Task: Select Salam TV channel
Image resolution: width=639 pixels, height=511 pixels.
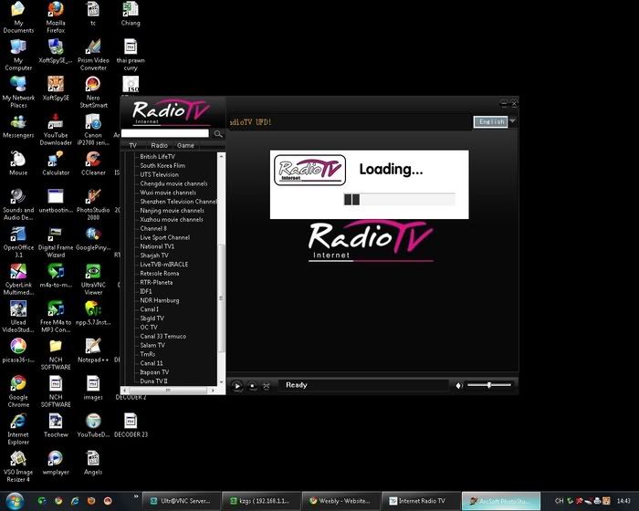Action: coord(152,345)
